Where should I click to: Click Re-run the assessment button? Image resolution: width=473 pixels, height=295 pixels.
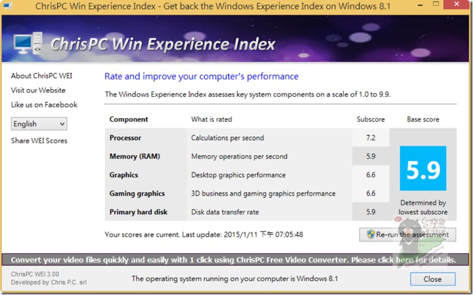408,234
